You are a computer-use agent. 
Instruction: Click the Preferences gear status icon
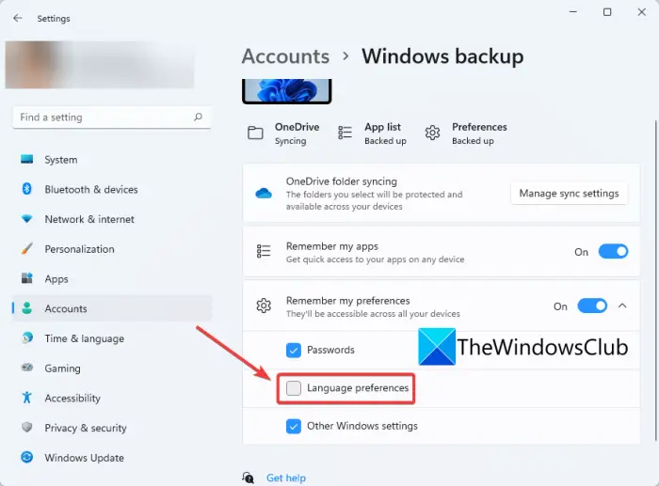pos(432,133)
